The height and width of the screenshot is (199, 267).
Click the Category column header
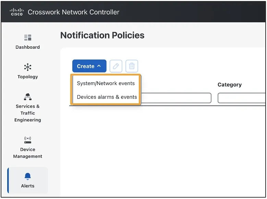(230, 85)
